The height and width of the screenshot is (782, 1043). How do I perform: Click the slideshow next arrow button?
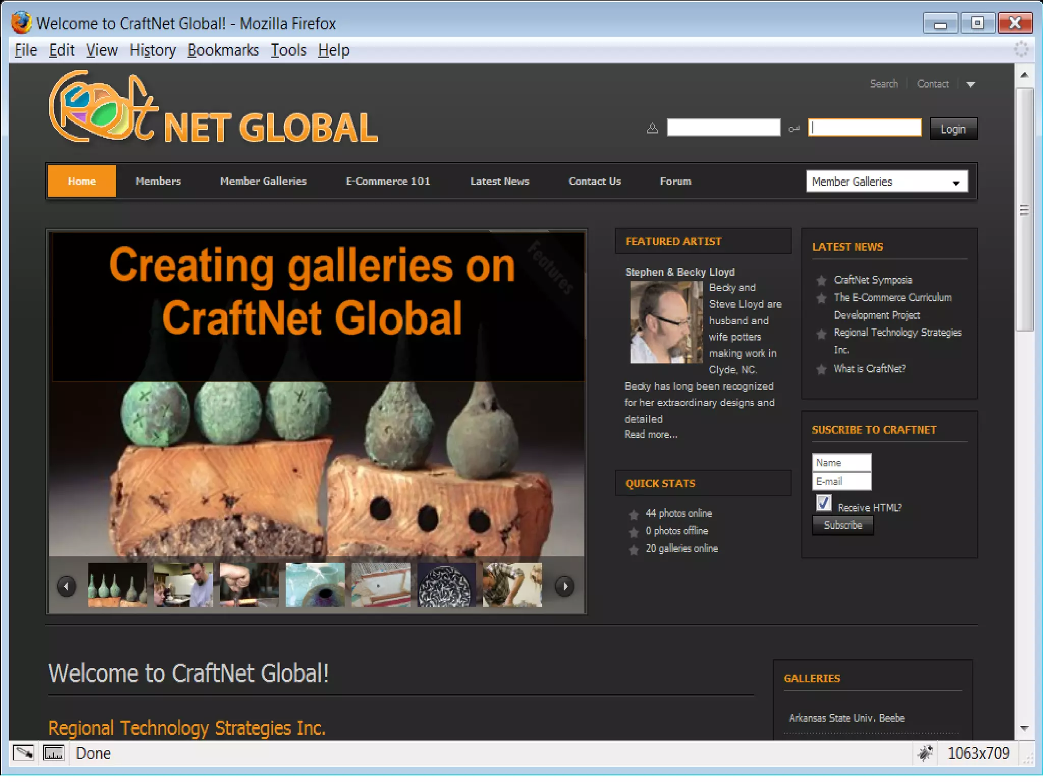[564, 586]
